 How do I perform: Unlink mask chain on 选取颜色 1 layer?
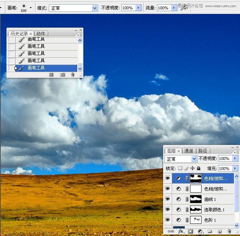[x=187, y=209]
